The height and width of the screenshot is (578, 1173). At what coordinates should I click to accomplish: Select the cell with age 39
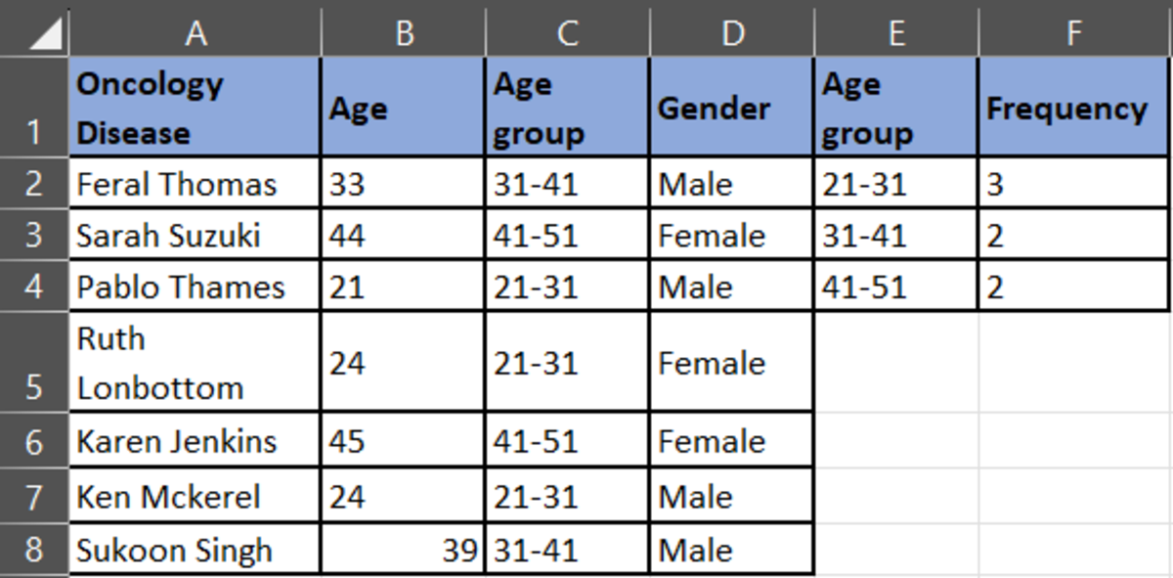click(403, 550)
